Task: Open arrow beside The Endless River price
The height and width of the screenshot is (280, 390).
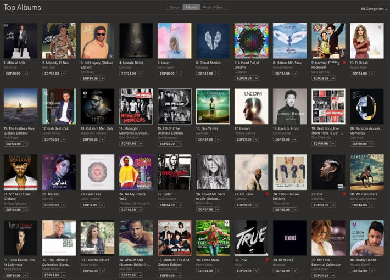Action: pos(25,144)
